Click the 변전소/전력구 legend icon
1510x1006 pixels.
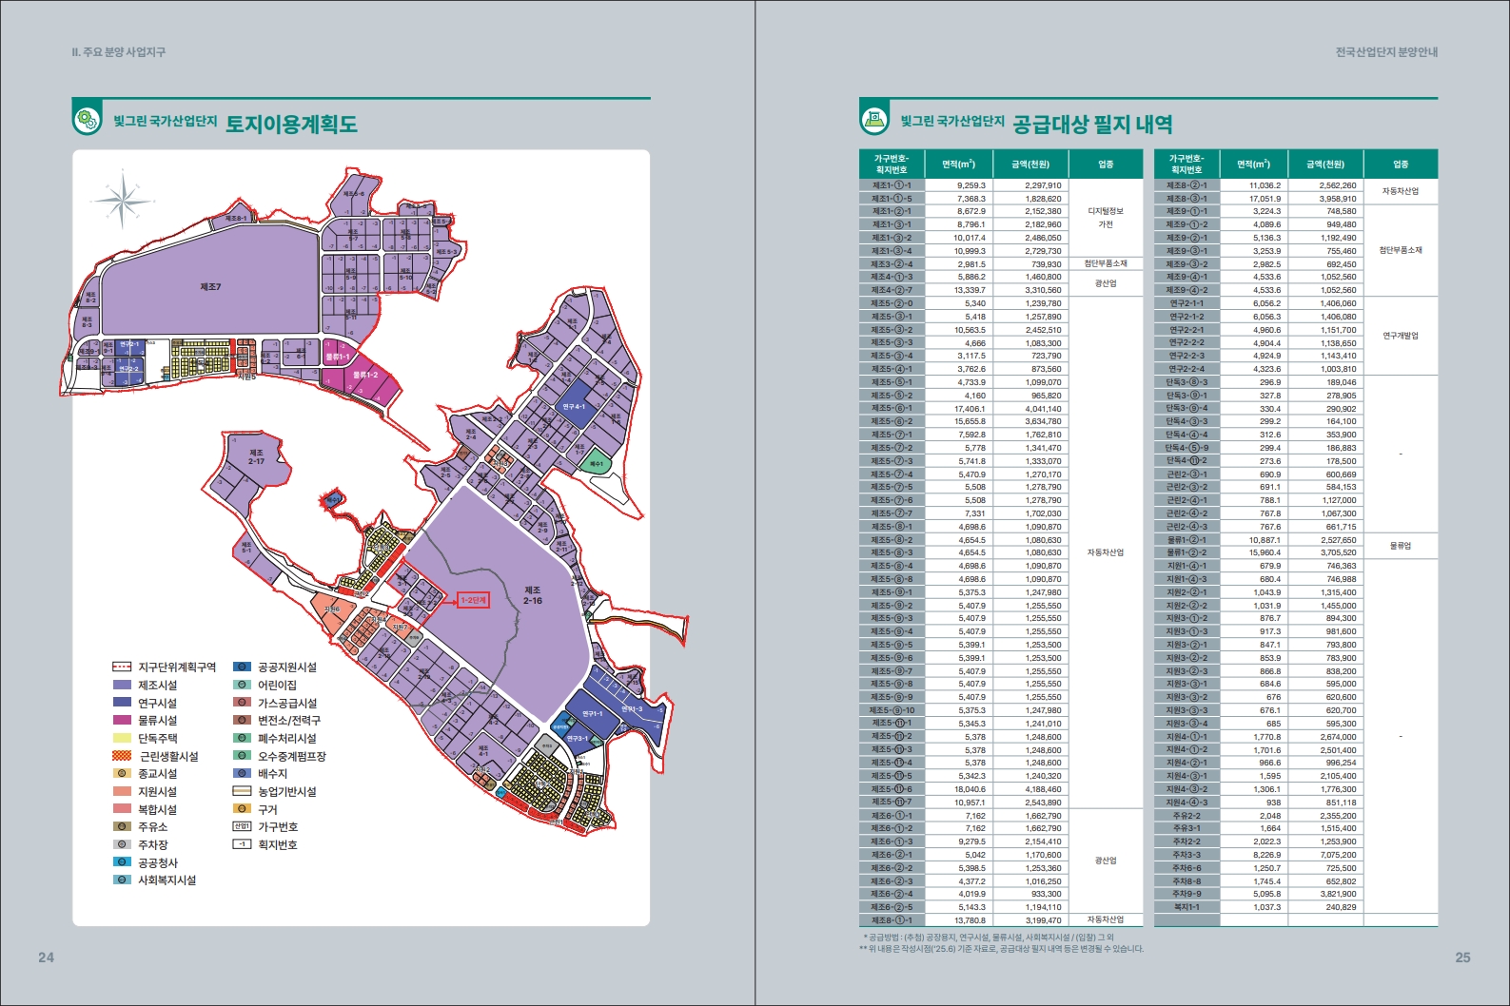(x=242, y=721)
